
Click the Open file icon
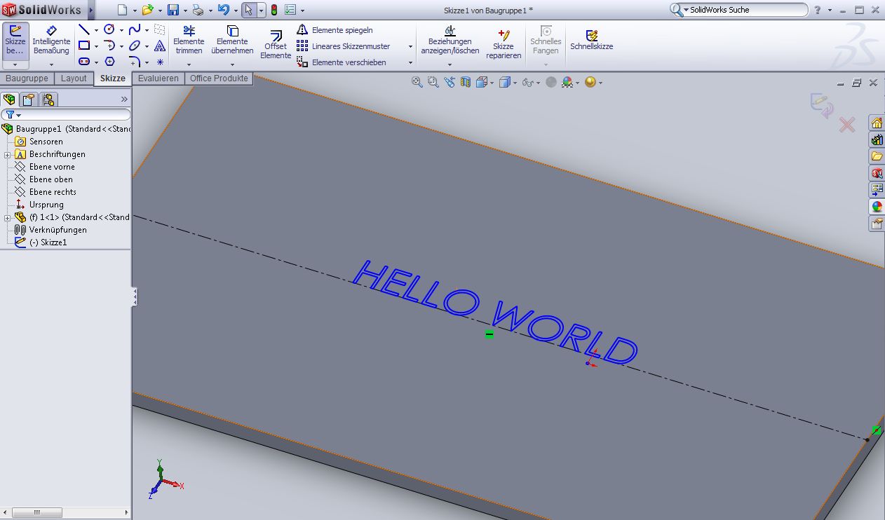tap(147, 10)
